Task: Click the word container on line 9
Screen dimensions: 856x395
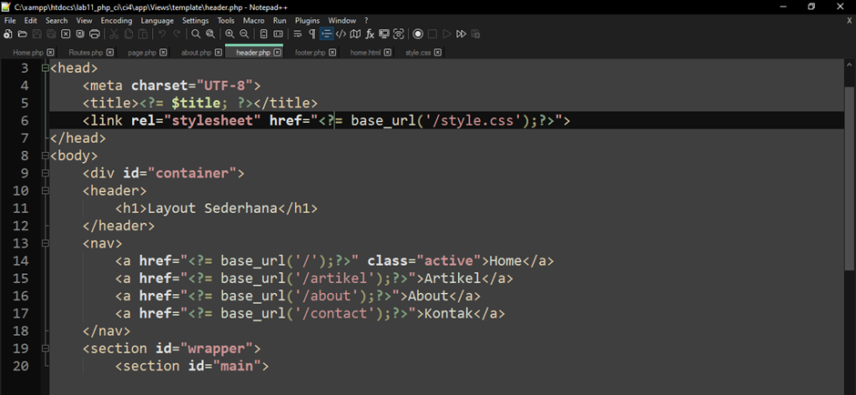Action: [191, 174]
